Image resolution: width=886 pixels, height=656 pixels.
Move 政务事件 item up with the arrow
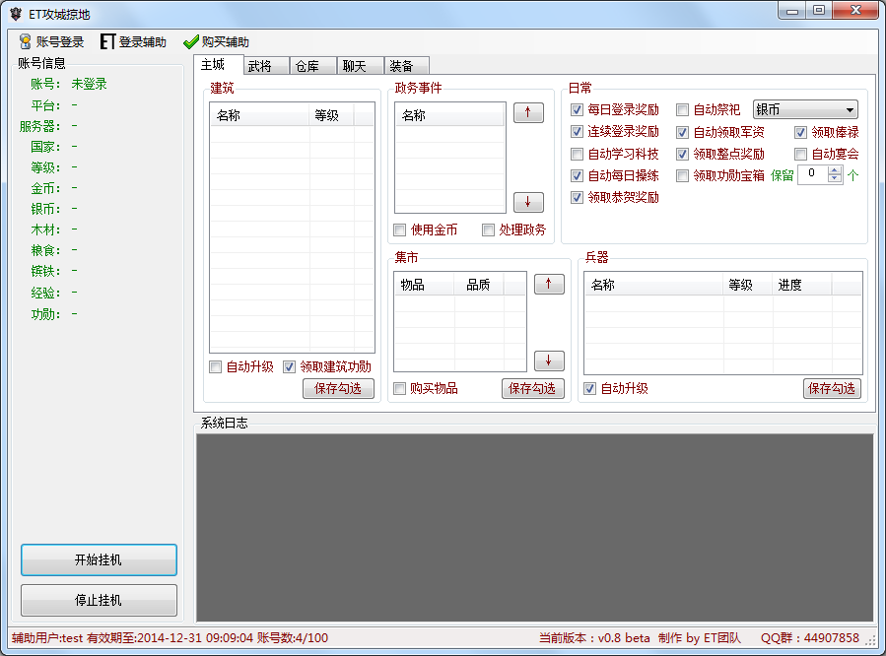pos(528,112)
